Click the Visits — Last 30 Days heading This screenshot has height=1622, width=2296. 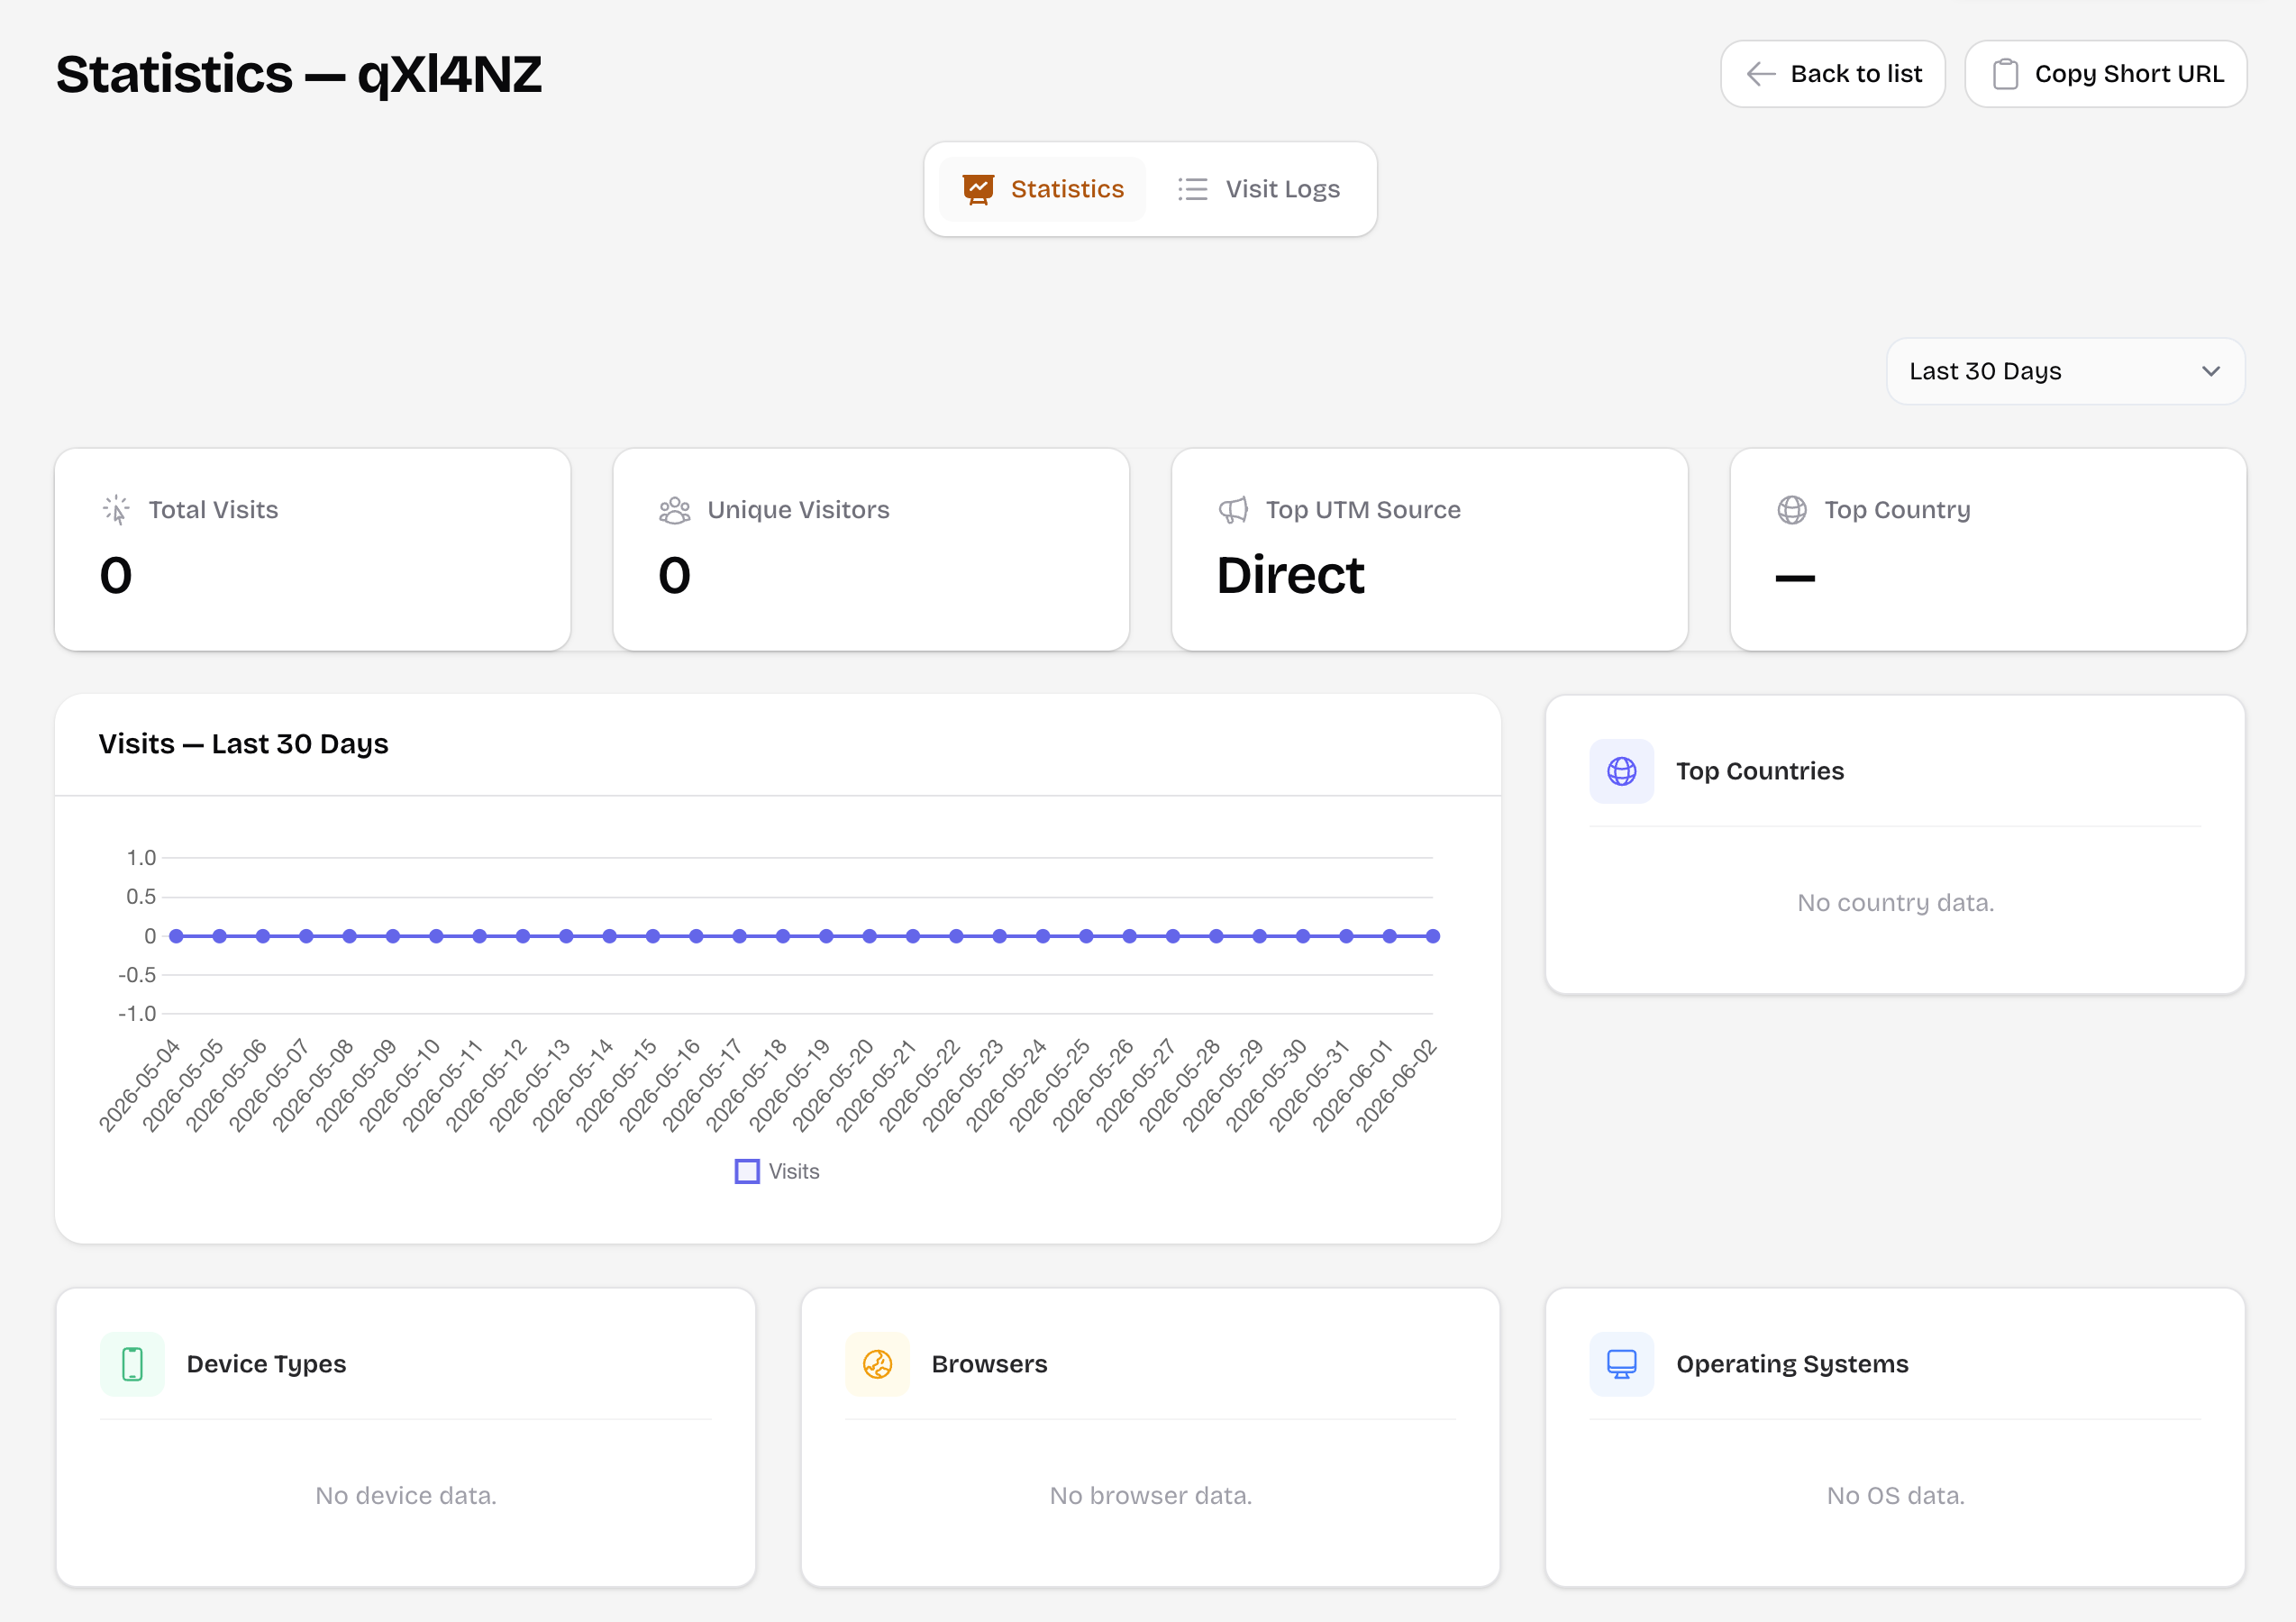click(243, 744)
